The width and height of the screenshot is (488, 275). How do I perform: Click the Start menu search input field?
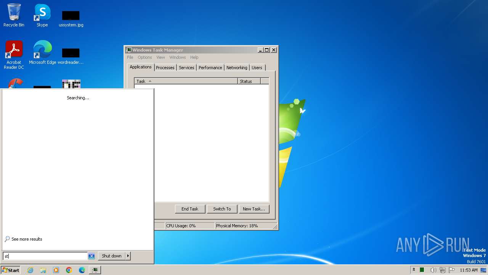[45, 256]
